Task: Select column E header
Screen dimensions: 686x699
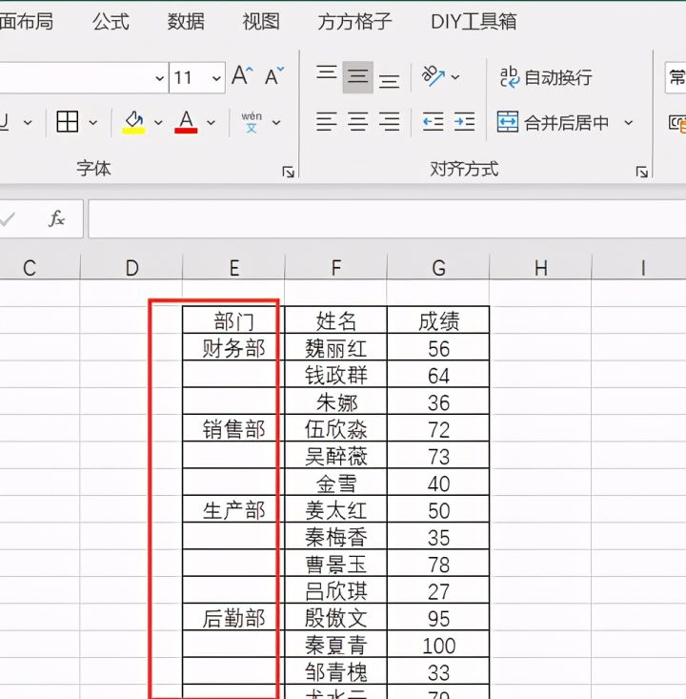Action: coord(233,267)
